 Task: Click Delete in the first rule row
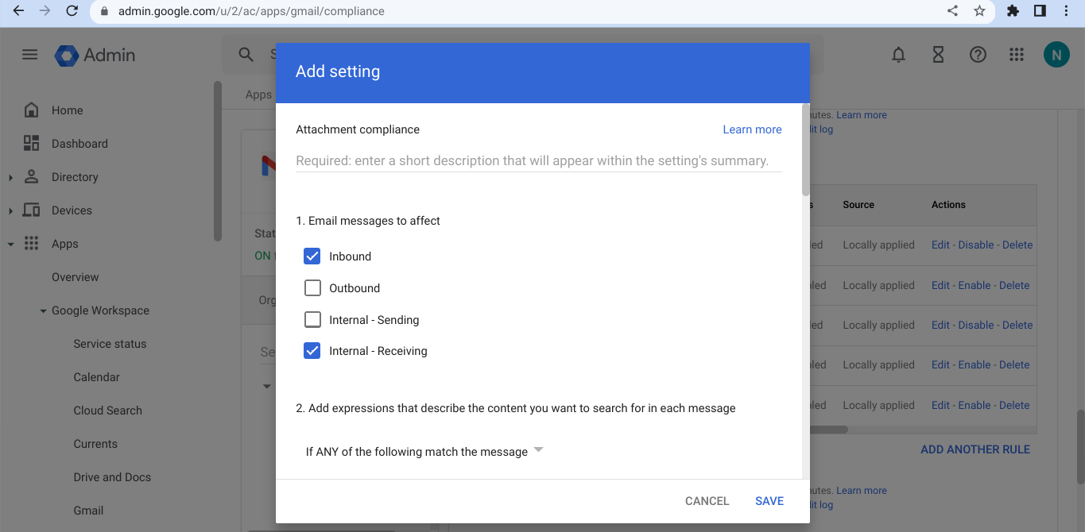click(1017, 245)
